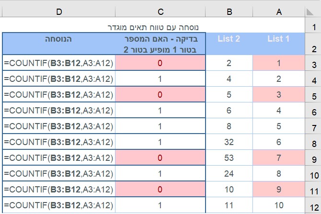
Task: Click the select-all corner triangle
Action: [314, 10]
